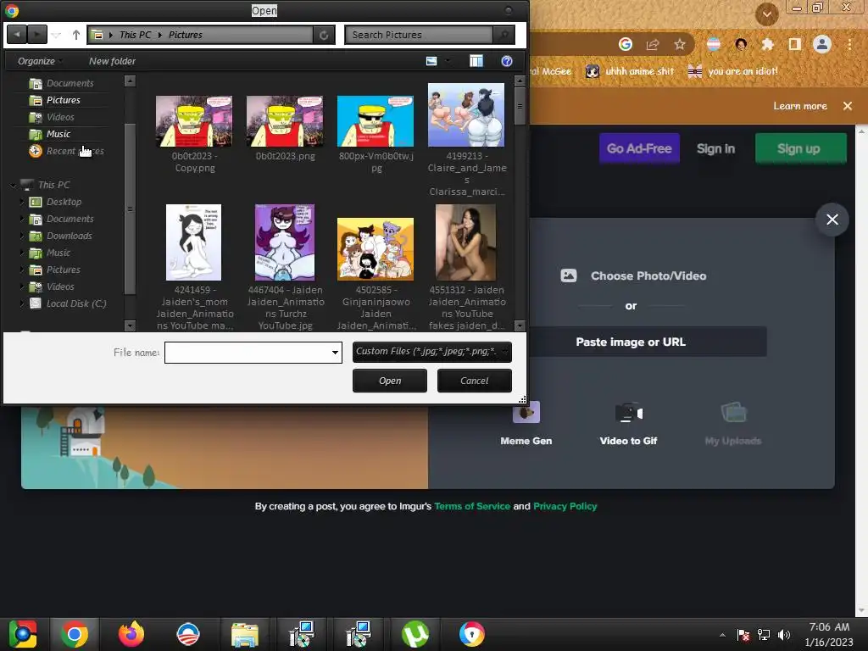
Task: Select Music in the favorites list
Action: click(x=58, y=134)
